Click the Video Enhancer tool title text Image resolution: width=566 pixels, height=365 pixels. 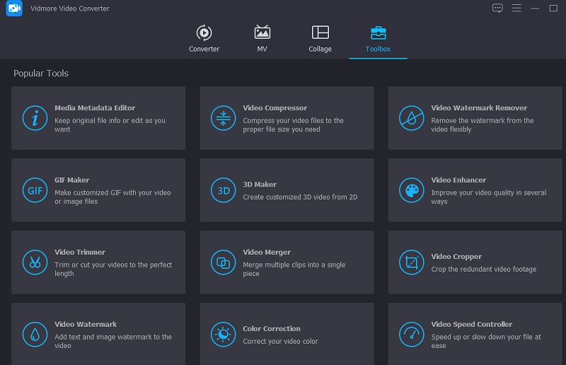click(458, 180)
